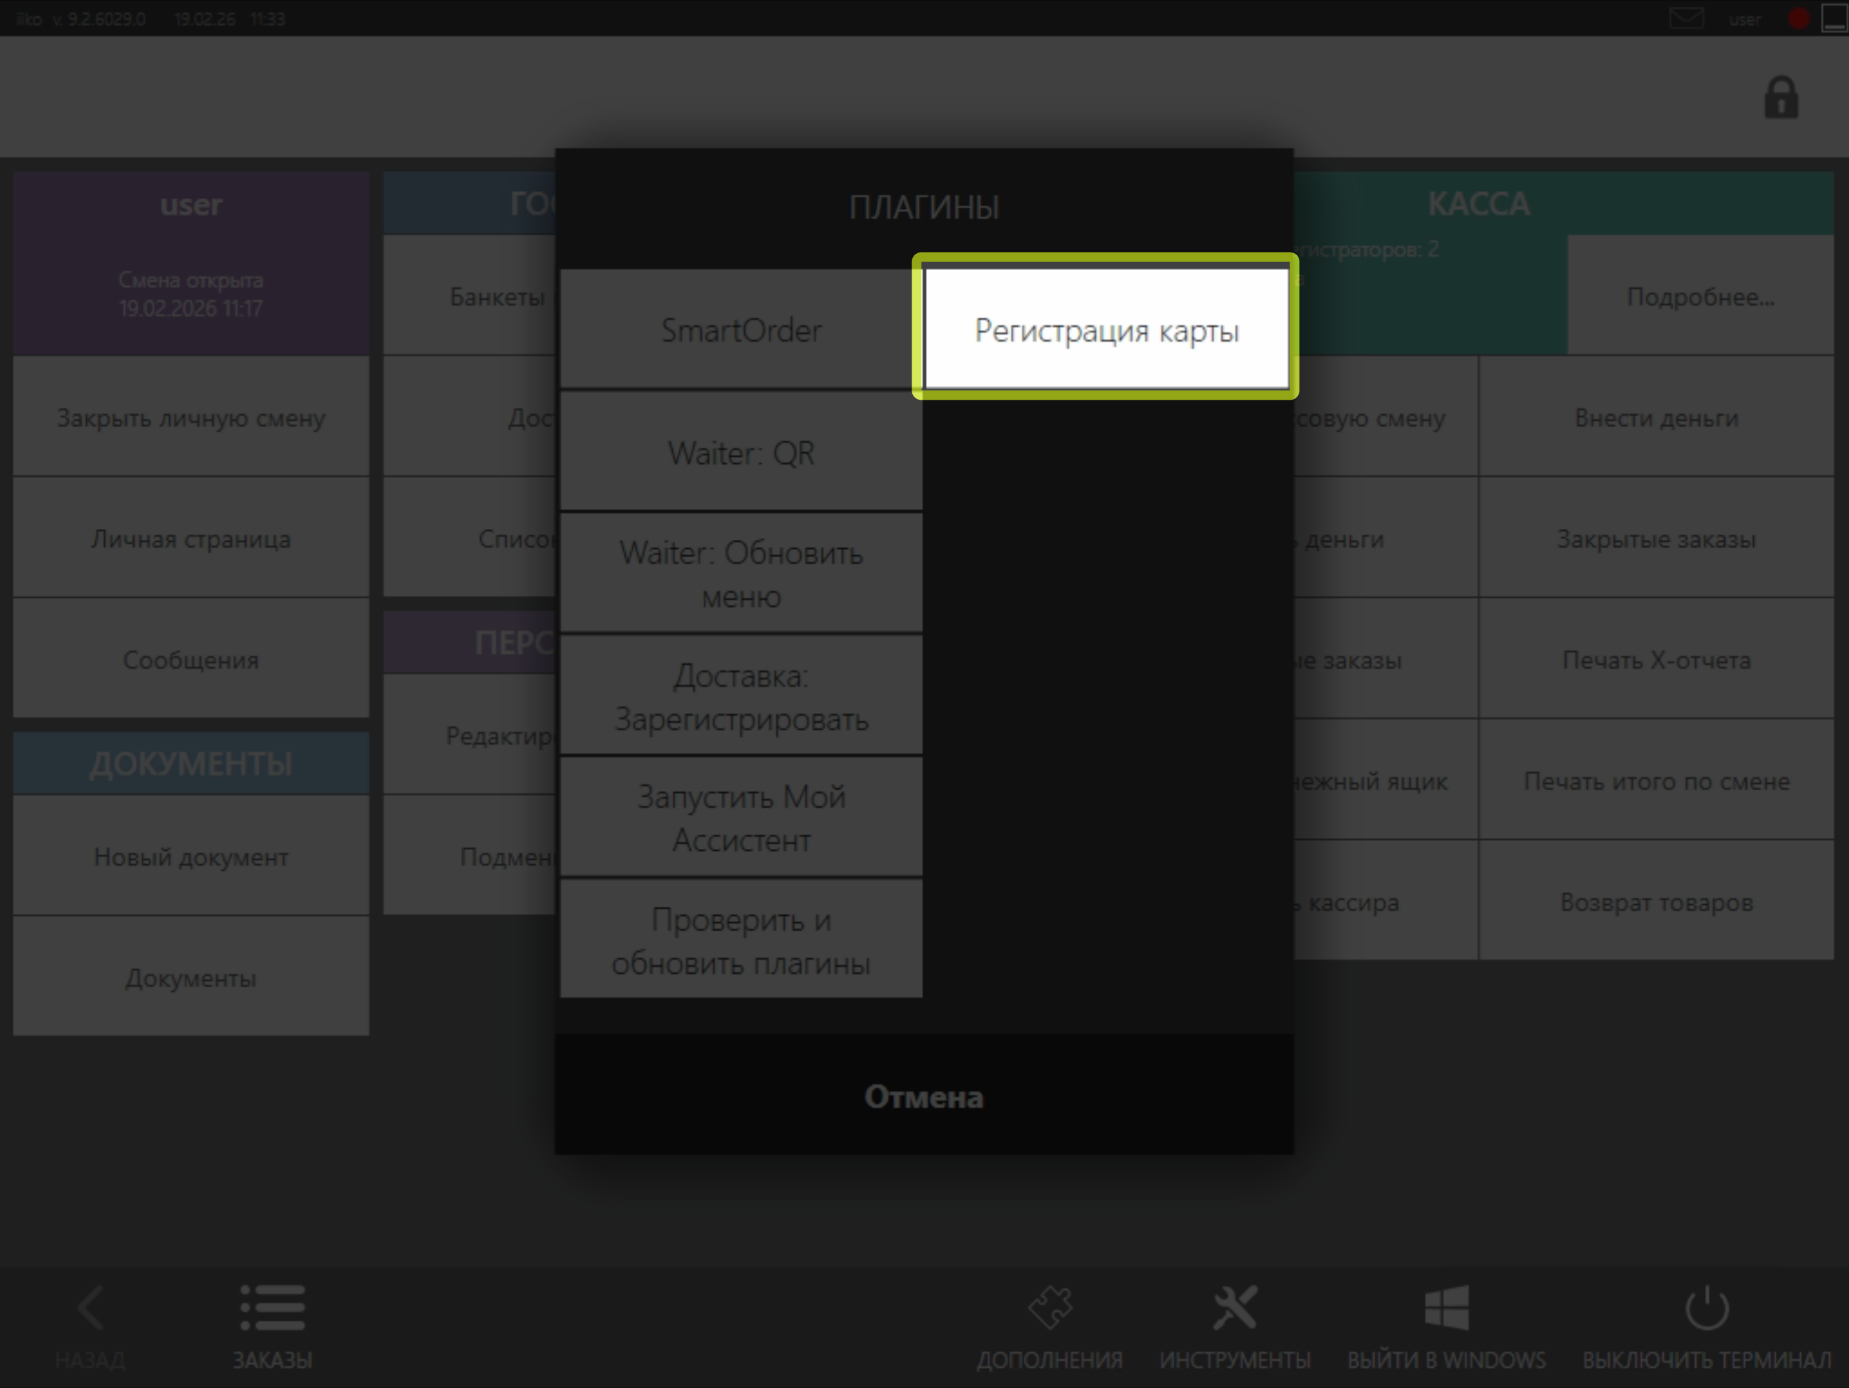Viewport: 1849px width, 1388px height.
Task: Cancel the plugins dialog with Отмена
Action: (924, 1096)
